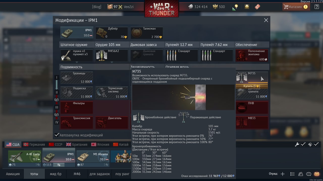Buy the Дублёр backup for 70
This screenshot has width=323, height=181.
click(112, 33)
